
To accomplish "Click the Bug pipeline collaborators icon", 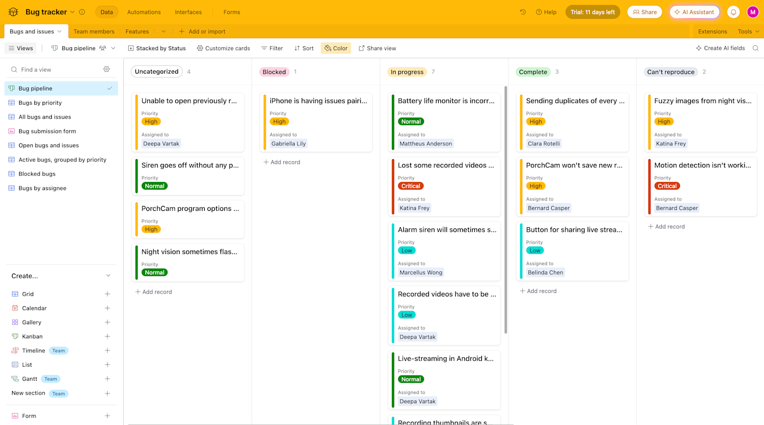I will pyautogui.click(x=102, y=48).
